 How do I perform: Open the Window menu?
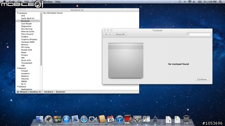click(x=48, y=2)
